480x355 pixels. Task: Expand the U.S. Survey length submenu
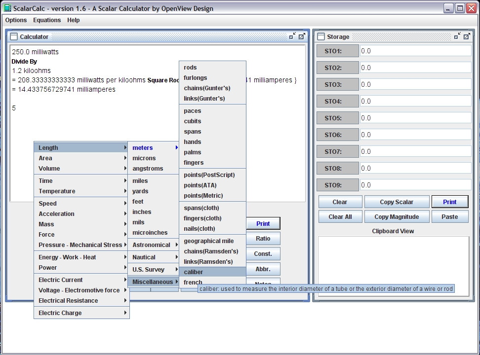(x=153, y=269)
